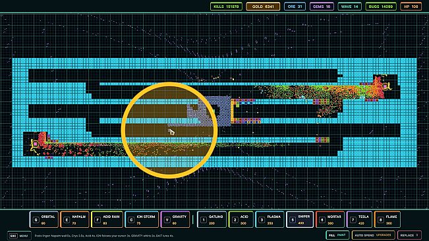Screen dimensions: 429x241
Task: Select the Plasma tower
Action: click(270, 219)
